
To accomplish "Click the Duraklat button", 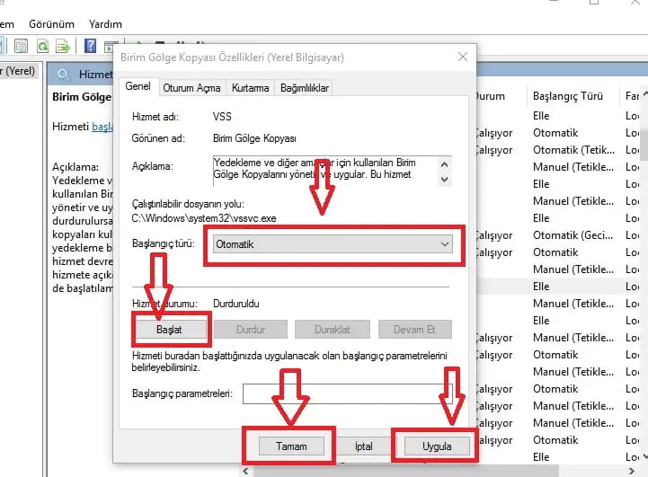I will [x=333, y=330].
